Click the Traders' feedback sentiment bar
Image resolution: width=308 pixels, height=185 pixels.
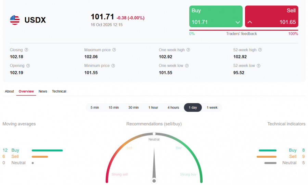pos(244,30)
